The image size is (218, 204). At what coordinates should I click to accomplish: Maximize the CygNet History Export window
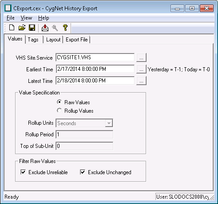pos(192,8)
